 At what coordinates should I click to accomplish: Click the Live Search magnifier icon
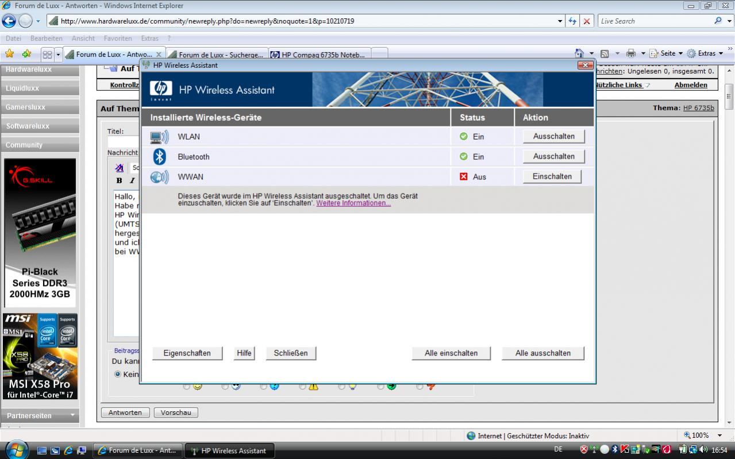tap(718, 21)
